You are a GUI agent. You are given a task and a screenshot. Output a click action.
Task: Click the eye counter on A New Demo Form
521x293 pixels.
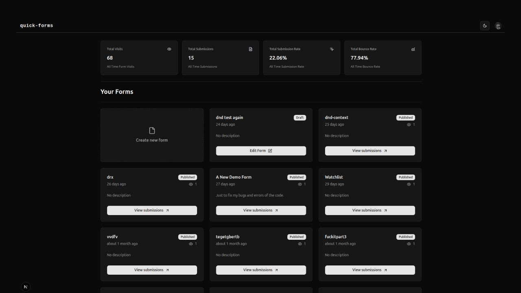pos(300,184)
